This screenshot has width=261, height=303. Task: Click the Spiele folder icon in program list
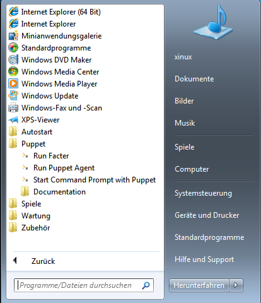click(13, 204)
